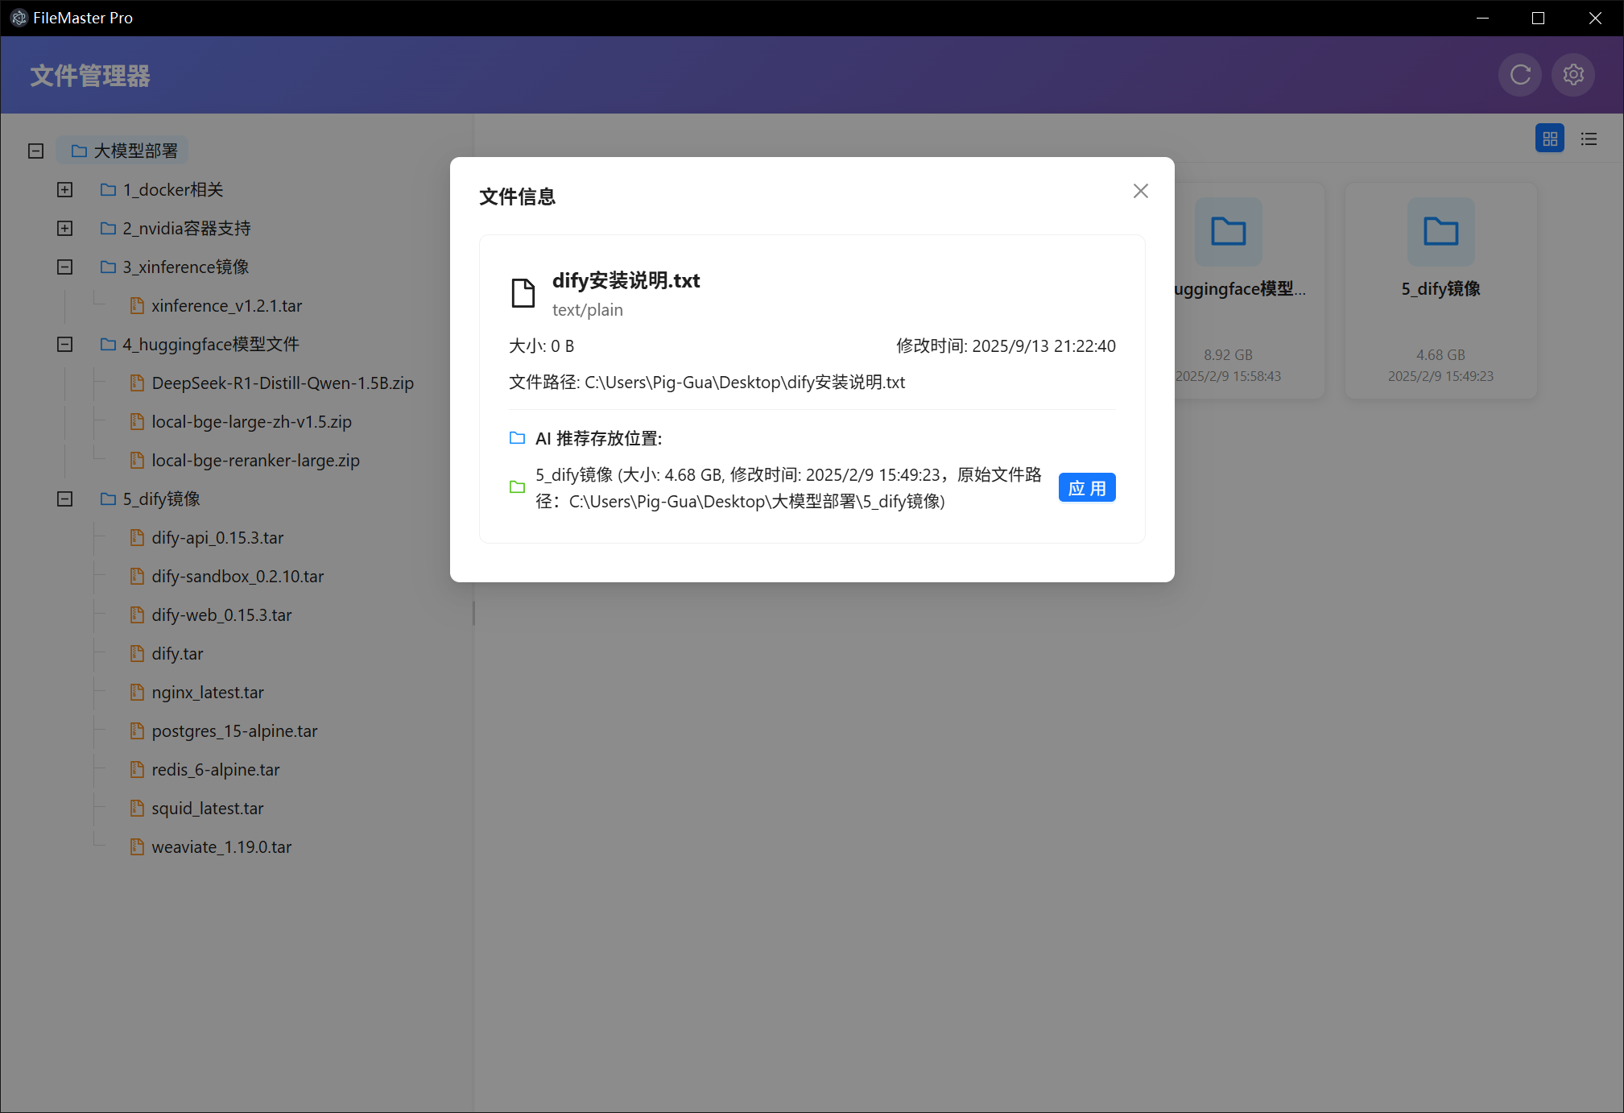Minimize the FileMaster Pro window
The width and height of the screenshot is (1624, 1113).
coord(1482,18)
